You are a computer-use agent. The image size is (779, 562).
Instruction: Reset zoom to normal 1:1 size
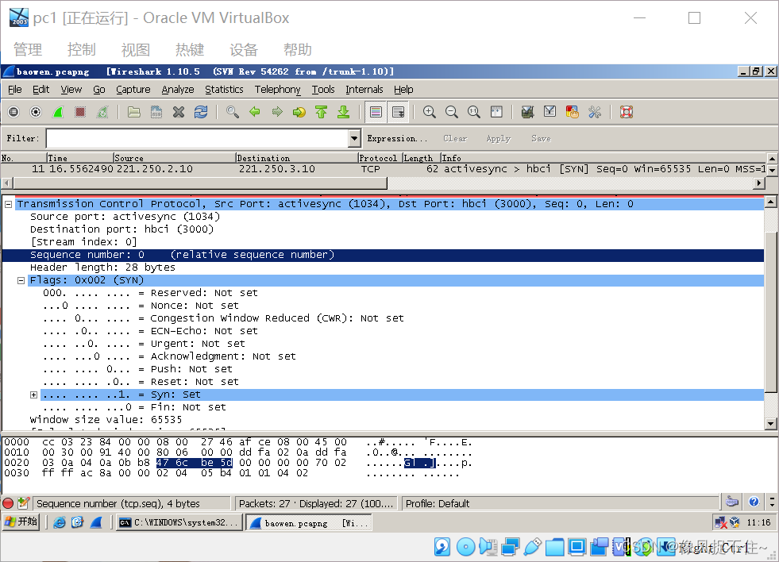coord(474,112)
